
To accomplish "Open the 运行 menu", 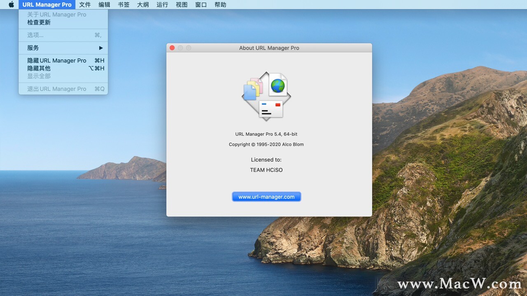I will pos(162,5).
